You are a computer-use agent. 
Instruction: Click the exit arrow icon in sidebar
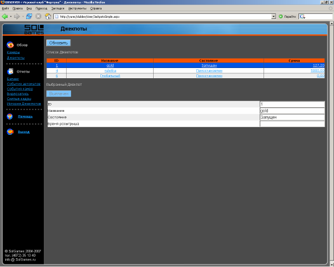tap(10, 132)
